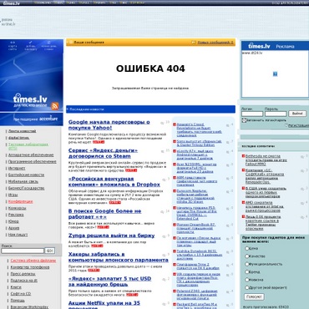The width and height of the screenshot is (309, 309).
Task: Focus the site search text field
Action: click(23, 251)
